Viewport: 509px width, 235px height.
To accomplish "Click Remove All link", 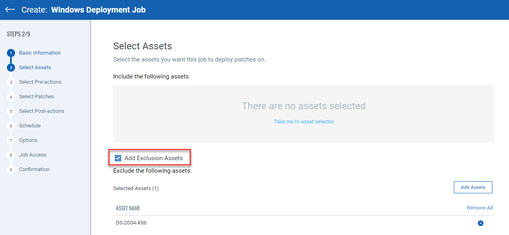I will pos(480,208).
